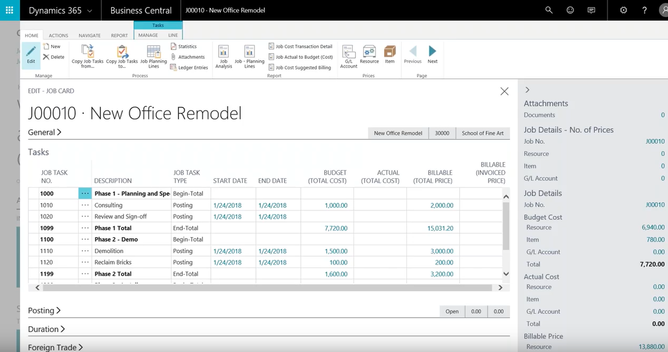The image size is (668, 352).
Task: Click Consulting start date 1/24/2018
Action: pos(227,205)
